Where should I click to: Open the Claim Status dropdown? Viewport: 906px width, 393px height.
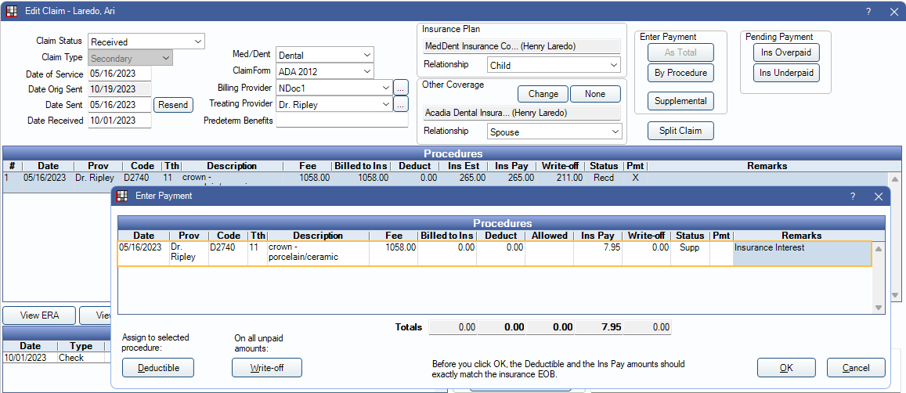[x=146, y=41]
